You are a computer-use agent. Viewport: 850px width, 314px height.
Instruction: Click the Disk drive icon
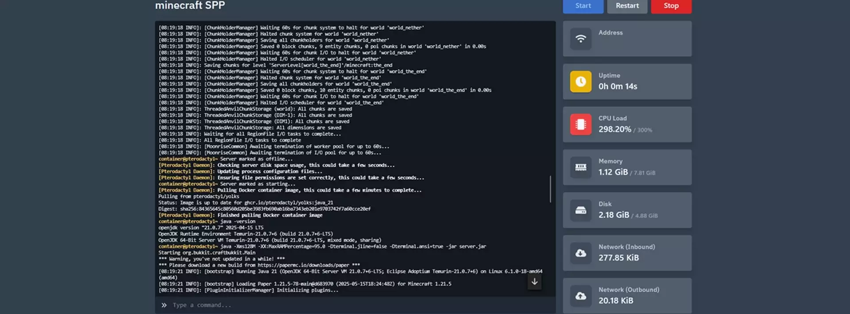pos(580,210)
